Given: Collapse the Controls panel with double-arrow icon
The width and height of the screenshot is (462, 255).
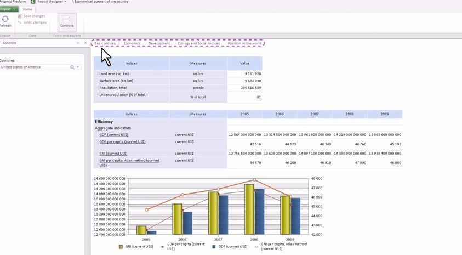Looking at the screenshot, I should (x=78, y=43).
